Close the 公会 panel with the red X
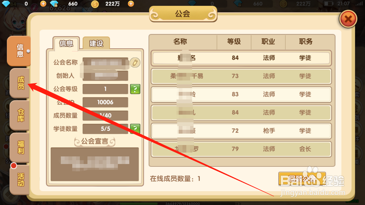The image size is (365, 205). [348, 19]
